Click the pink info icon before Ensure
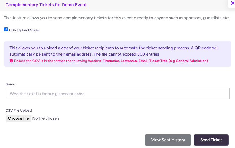Image resolution: width=235 pixels, height=148 pixels. (x=11, y=61)
